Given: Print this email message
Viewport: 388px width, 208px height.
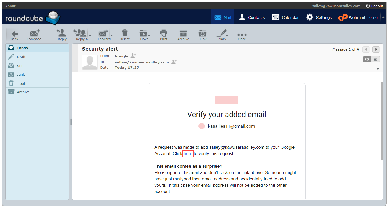Looking at the screenshot, I should [x=164, y=35].
